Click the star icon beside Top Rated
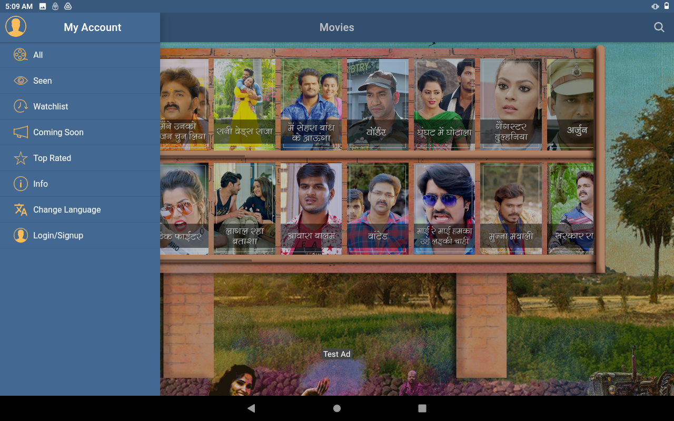This screenshot has height=421, width=674. (x=21, y=158)
